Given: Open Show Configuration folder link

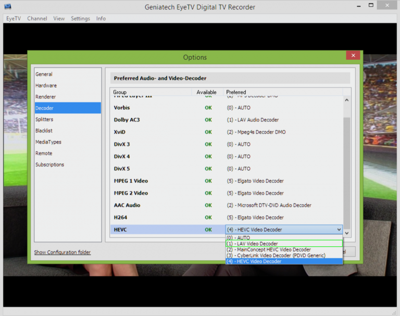Looking at the screenshot, I should [63, 252].
